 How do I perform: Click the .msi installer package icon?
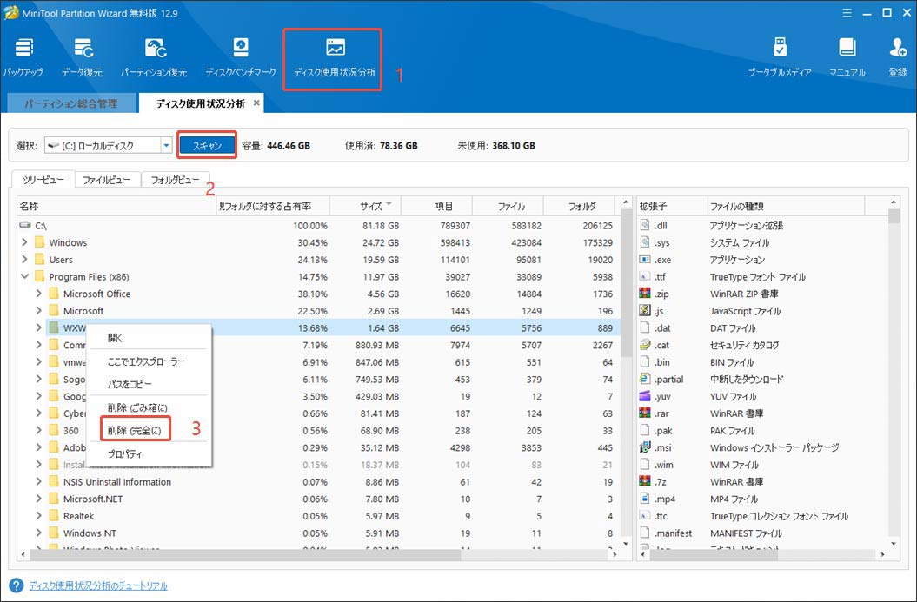click(x=645, y=447)
